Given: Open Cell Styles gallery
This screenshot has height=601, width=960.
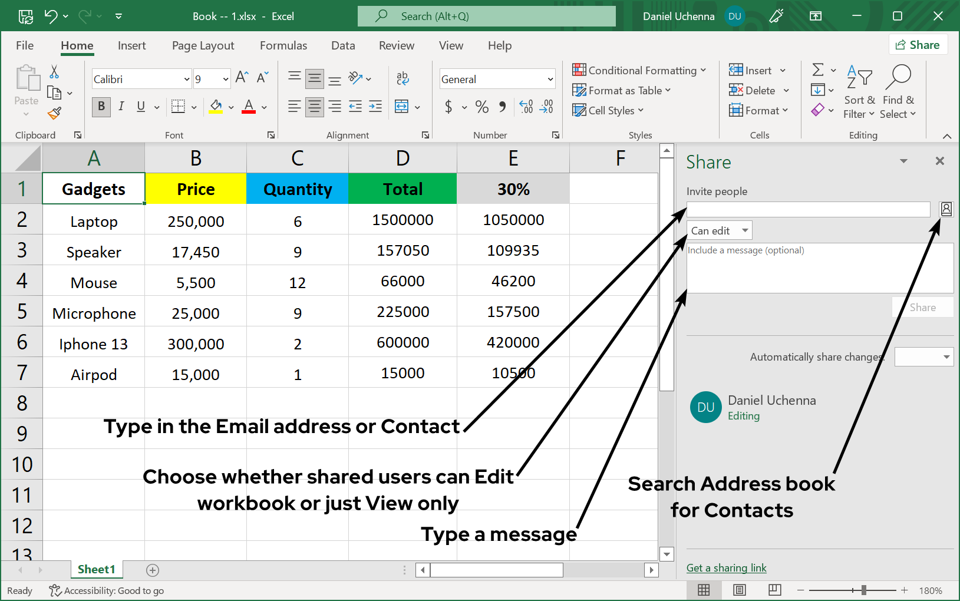Looking at the screenshot, I should [608, 110].
